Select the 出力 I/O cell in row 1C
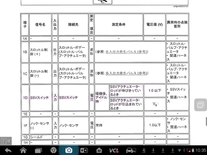 (55, 73)
